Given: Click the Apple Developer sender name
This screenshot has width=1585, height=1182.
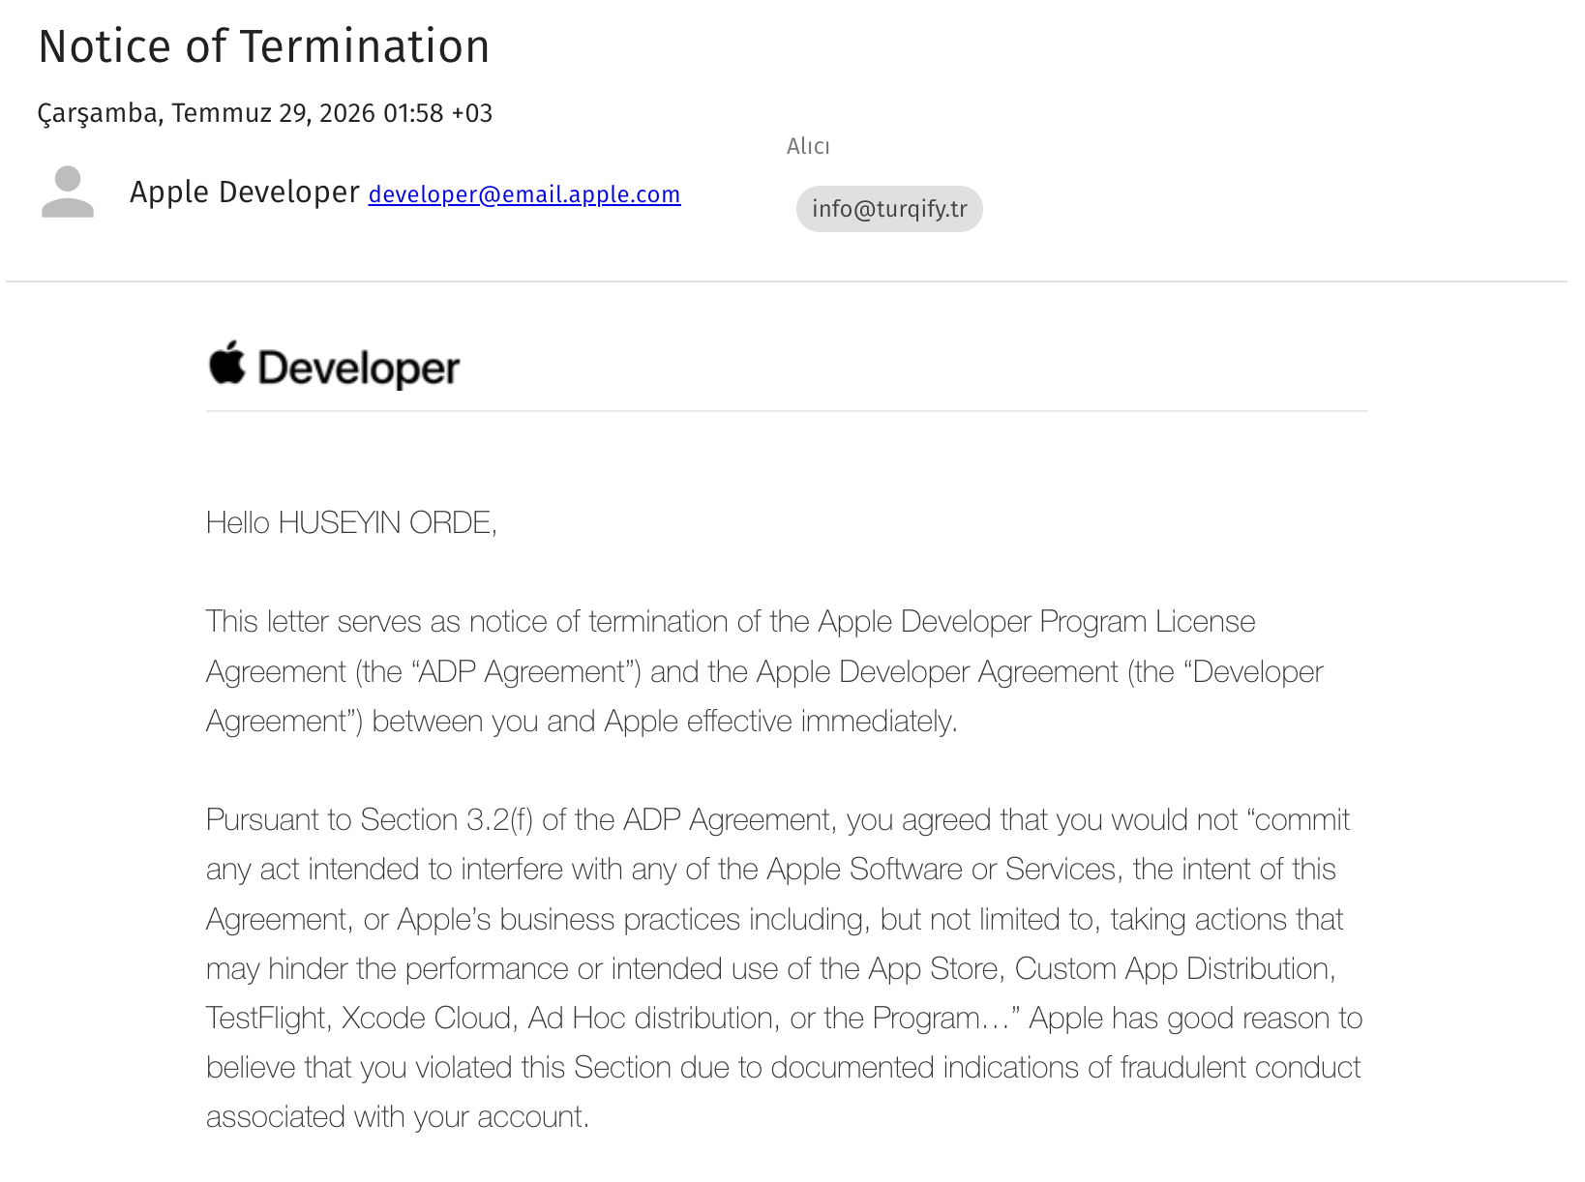Looking at the screenshot, I should (245, 192).
